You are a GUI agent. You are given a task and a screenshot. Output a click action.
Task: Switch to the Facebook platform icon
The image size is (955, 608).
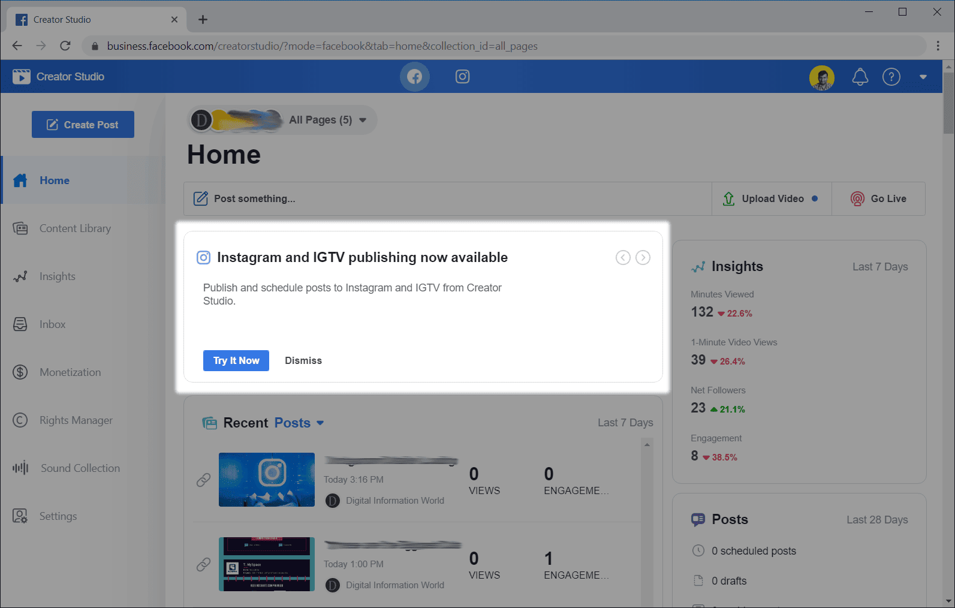(415, 77)
